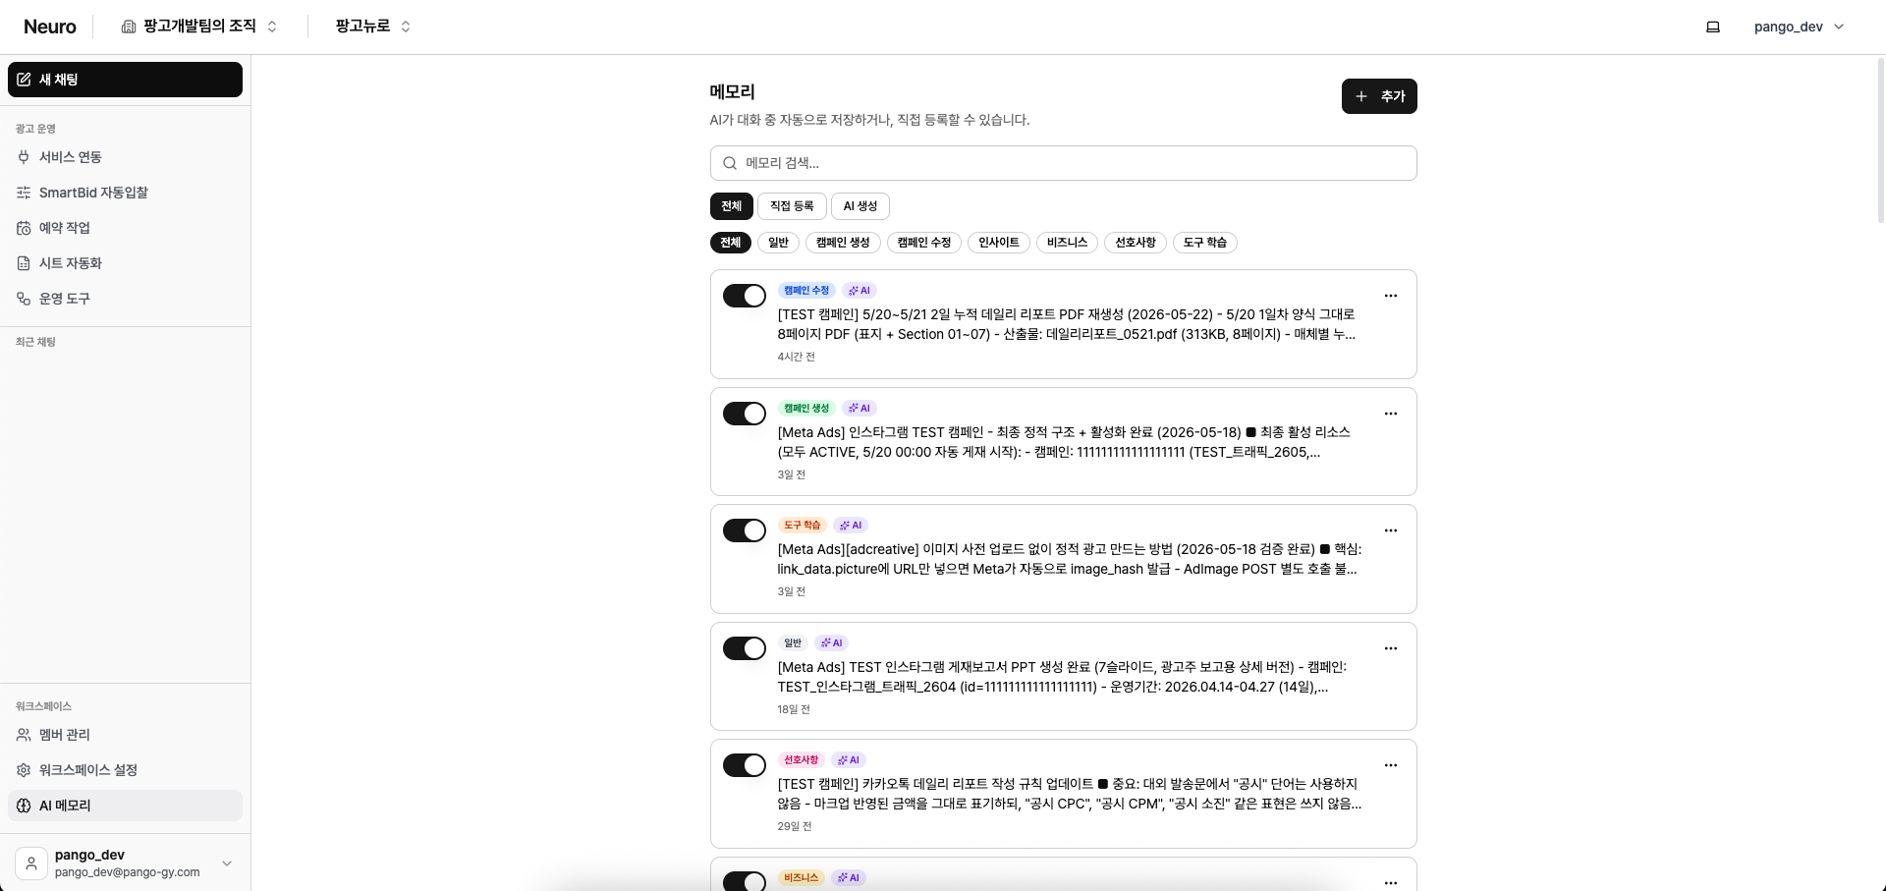Filter memories by 직접 등록
This screenshot has height=891, width=1886.
(792, 206)
